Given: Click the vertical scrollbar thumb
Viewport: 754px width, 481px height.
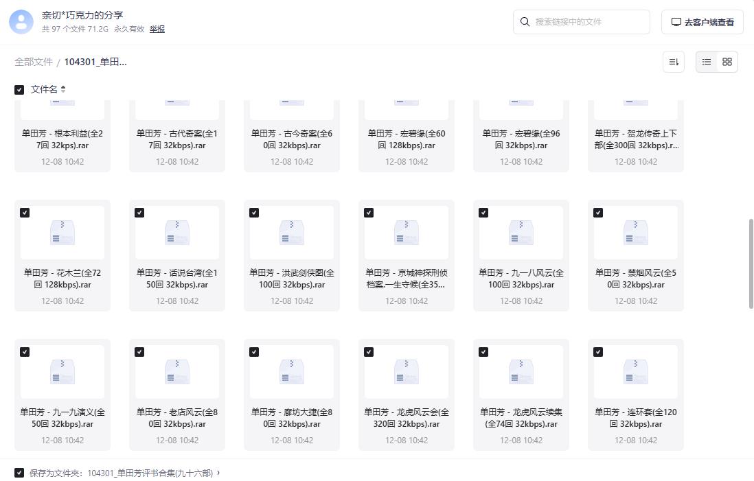Looking at the screenshot, I should 751,263.
